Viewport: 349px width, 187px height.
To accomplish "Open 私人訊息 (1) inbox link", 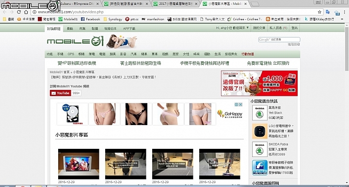I will (x=278, y=28).
